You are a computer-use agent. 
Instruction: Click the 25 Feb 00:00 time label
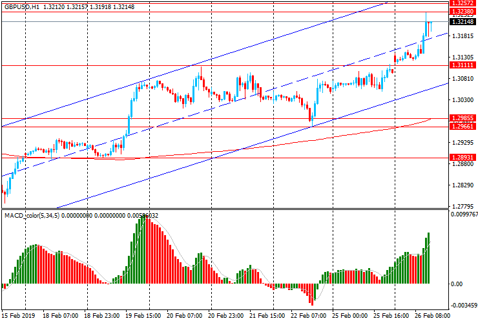pos(349,316)
